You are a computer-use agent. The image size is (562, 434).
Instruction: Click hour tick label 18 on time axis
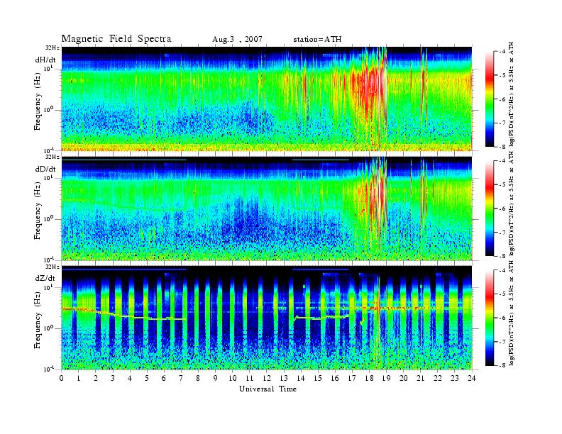click(369, 378)
